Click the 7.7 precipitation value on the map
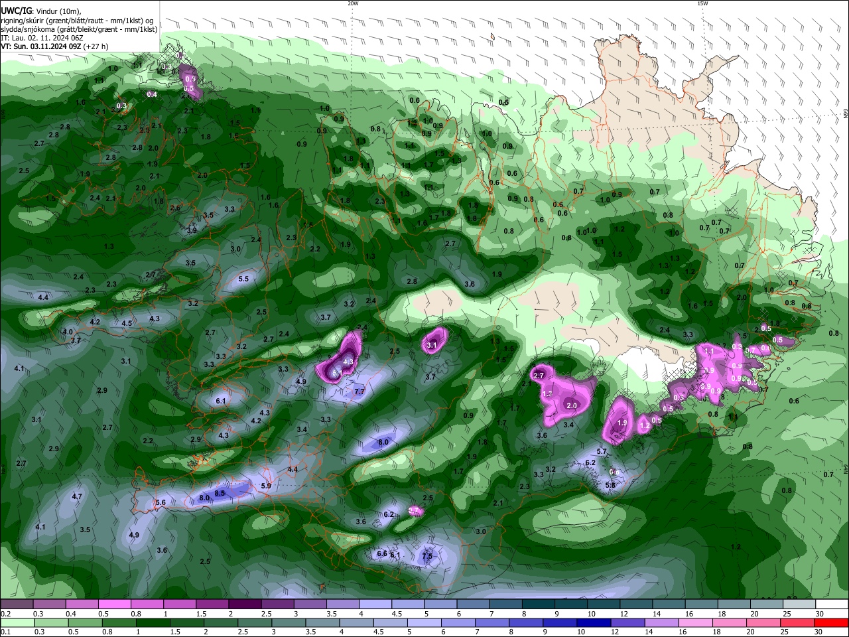The height and width of the screenshot is (637, 849). click(360, 392)
